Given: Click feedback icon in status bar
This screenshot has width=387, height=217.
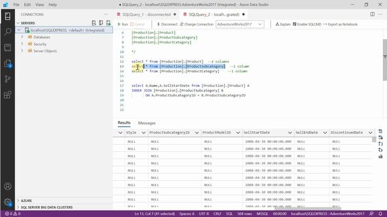Looking at the screenshot, I should [x=371, y=213].
